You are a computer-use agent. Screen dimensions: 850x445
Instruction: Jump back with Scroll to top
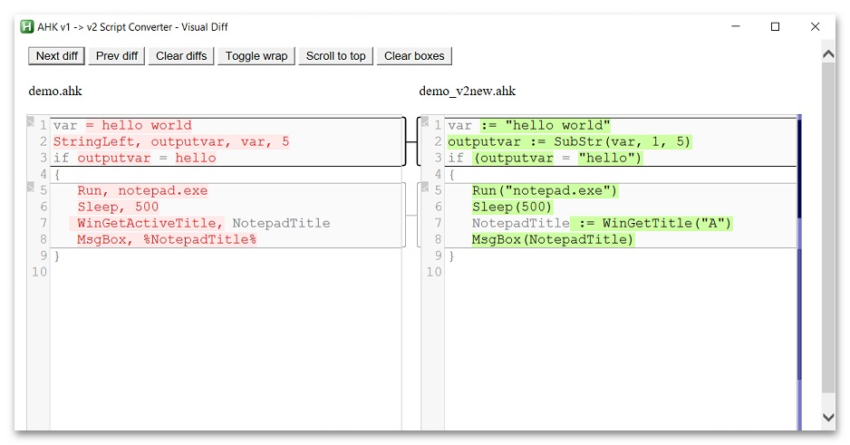(335, 56)
